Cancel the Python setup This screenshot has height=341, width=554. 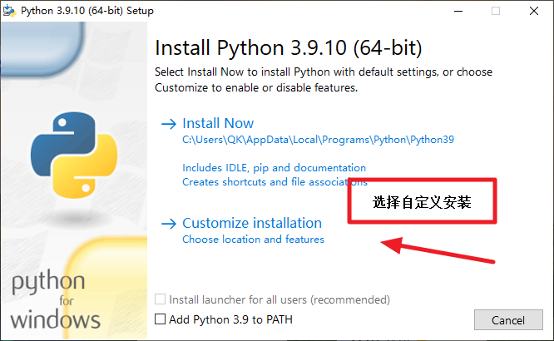click(x=508, y=320)
